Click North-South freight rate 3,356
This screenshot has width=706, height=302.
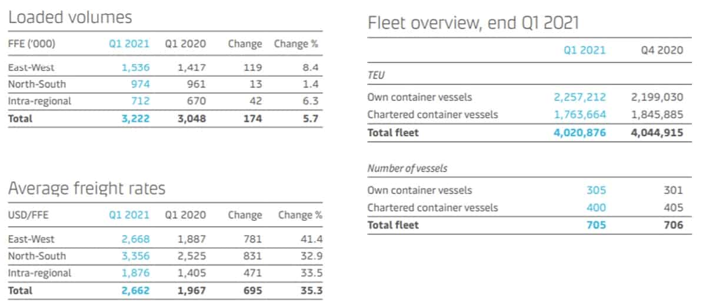(x=135, y=256)
